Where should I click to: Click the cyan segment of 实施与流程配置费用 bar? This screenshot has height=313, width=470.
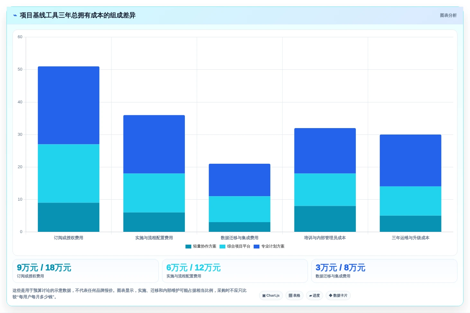(154, 193)
